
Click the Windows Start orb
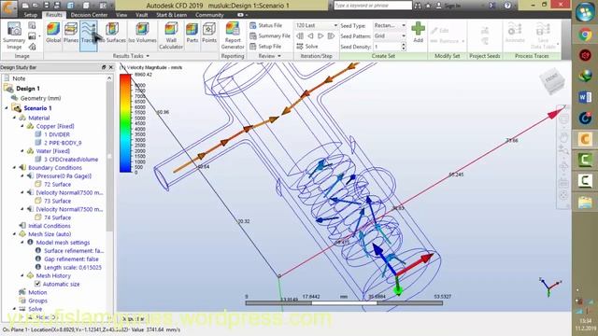[585, 11]
